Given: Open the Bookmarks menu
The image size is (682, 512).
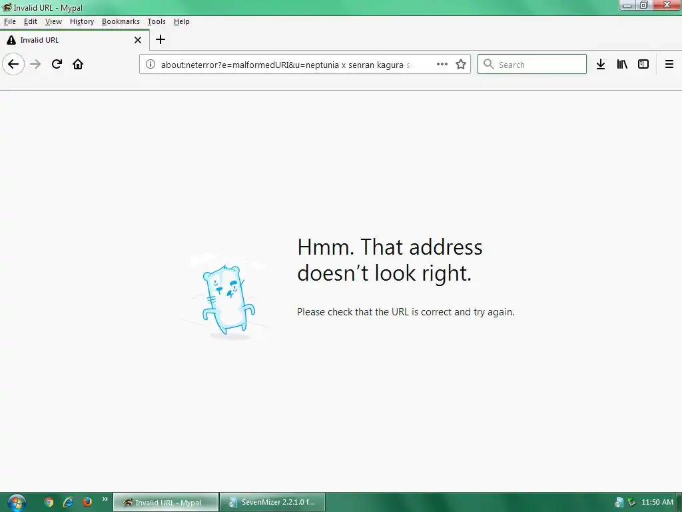Looking at the screenshot, I should (x=121, y=21).
